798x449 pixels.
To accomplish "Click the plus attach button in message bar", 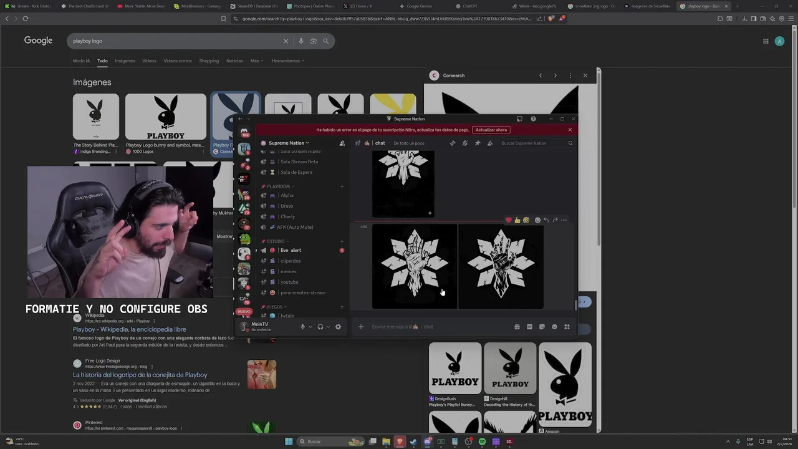I will (360, 327).
